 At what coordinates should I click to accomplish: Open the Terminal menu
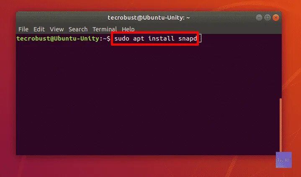[105, 29]
